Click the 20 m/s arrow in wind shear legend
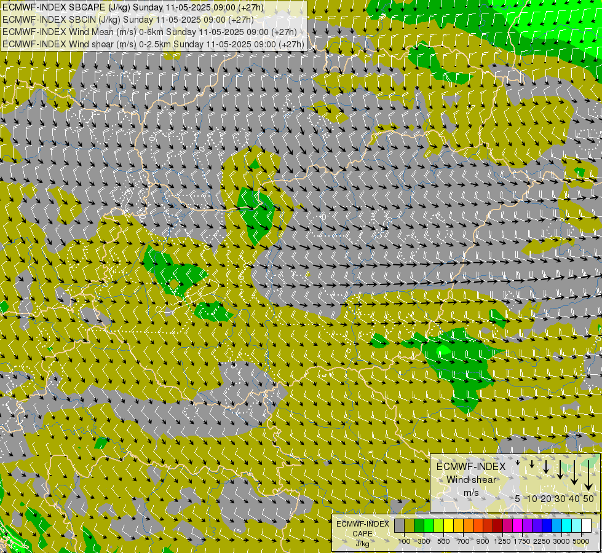The image size is (602, 553). (x=546, y=466)
